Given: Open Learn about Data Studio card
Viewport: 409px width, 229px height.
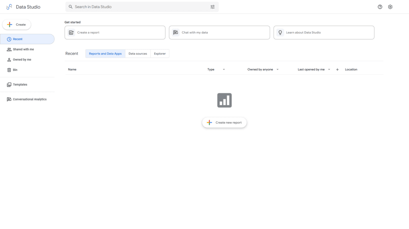Looking at the screenshot, I should pyautogui.click(x=324, y=32).
